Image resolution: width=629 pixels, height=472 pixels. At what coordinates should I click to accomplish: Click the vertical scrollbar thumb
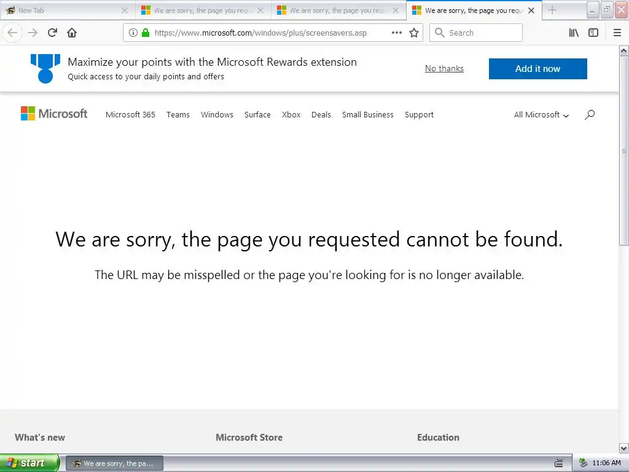623,151
